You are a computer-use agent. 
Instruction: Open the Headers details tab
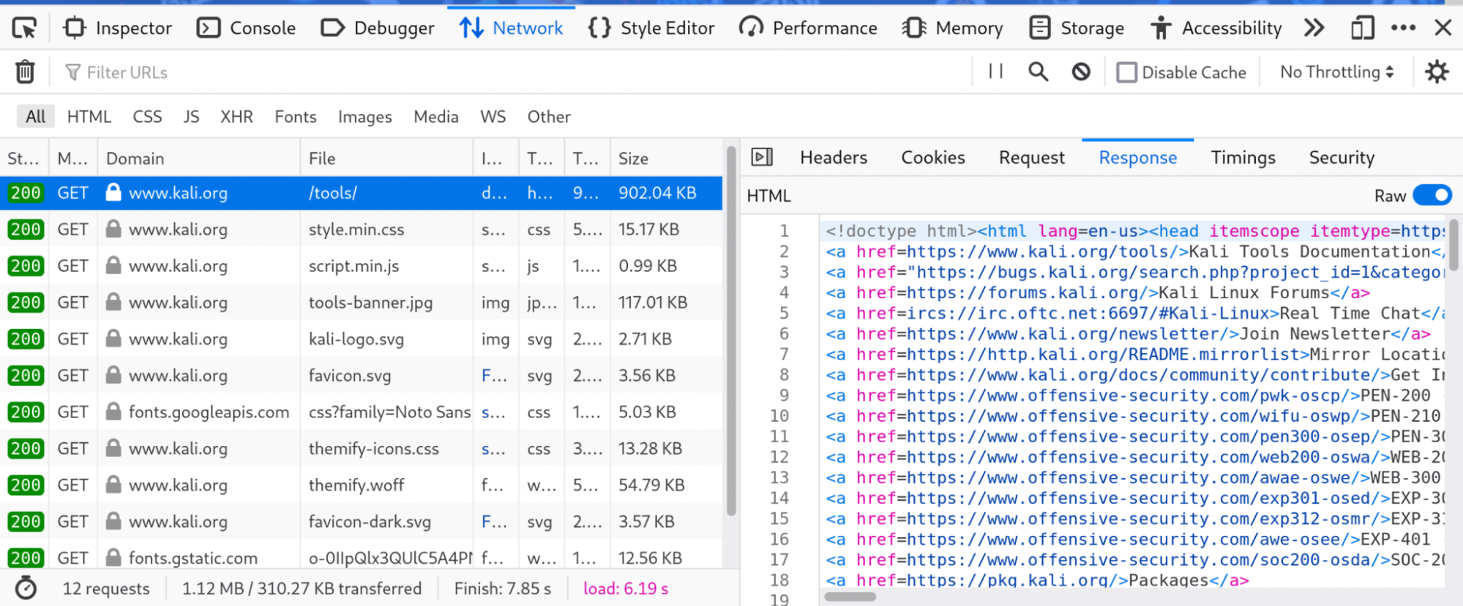coord(834,157)
